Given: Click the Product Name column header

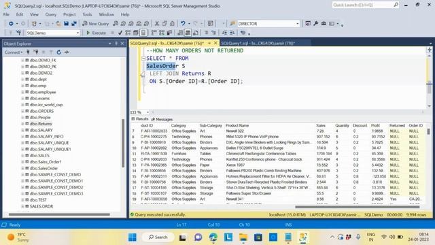Looking at the screenshot, I should 237,125.
